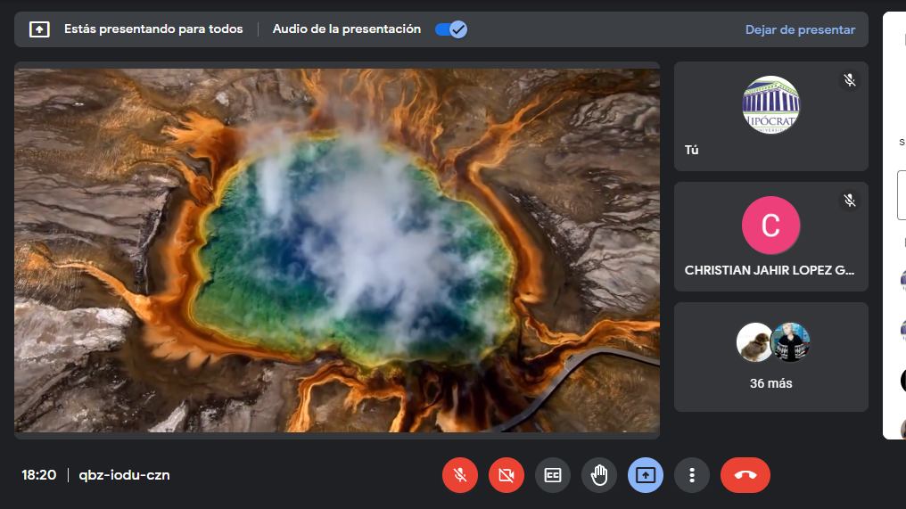The height and width of the screenshot is (509, 906).
Task: Unmute the microphone in the bottom bar
Action: pos(460,475)
